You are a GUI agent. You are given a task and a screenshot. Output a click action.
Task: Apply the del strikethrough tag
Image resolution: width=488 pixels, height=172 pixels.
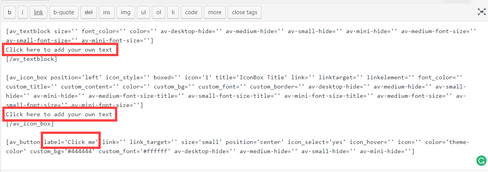(88, 12)
